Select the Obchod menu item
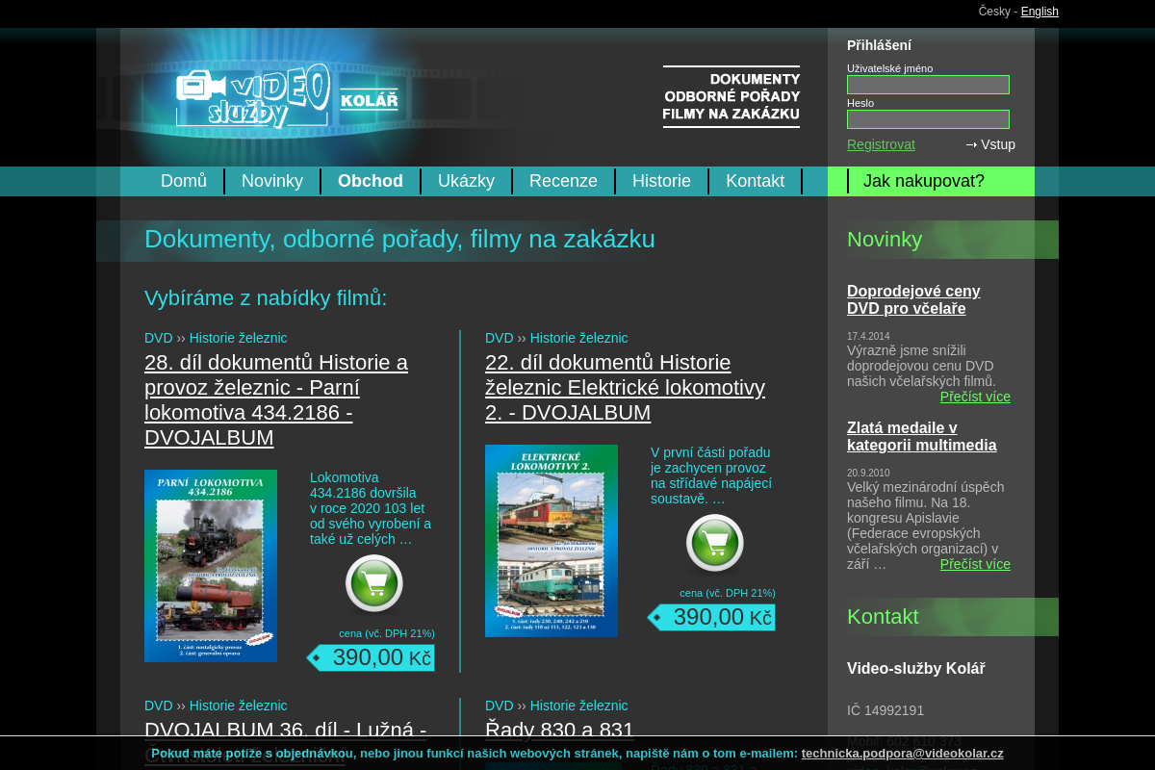Viewport: 1155px width, 770px height. point(371,181)
